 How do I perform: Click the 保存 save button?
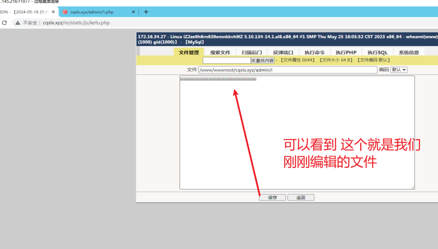(x=272, y=197)
